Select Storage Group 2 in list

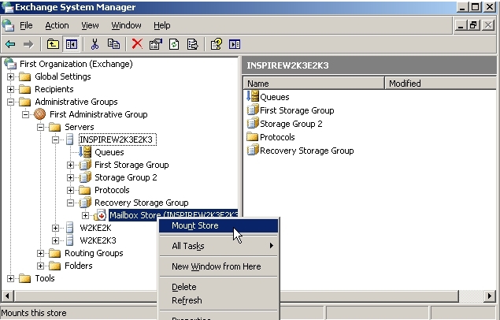pos(291,124)
